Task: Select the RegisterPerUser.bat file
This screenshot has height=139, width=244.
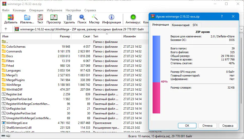Action: click(x=19, y=99)
